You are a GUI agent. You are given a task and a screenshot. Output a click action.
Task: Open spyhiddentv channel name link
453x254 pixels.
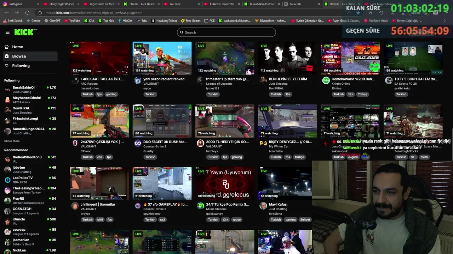click(153, 214)
